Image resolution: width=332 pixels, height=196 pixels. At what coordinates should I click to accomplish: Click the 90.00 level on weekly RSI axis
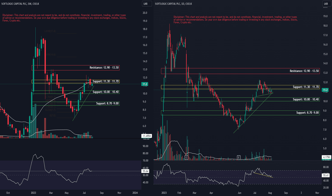145,146
